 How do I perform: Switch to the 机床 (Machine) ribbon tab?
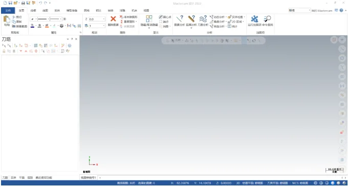[x=134, y=10]
